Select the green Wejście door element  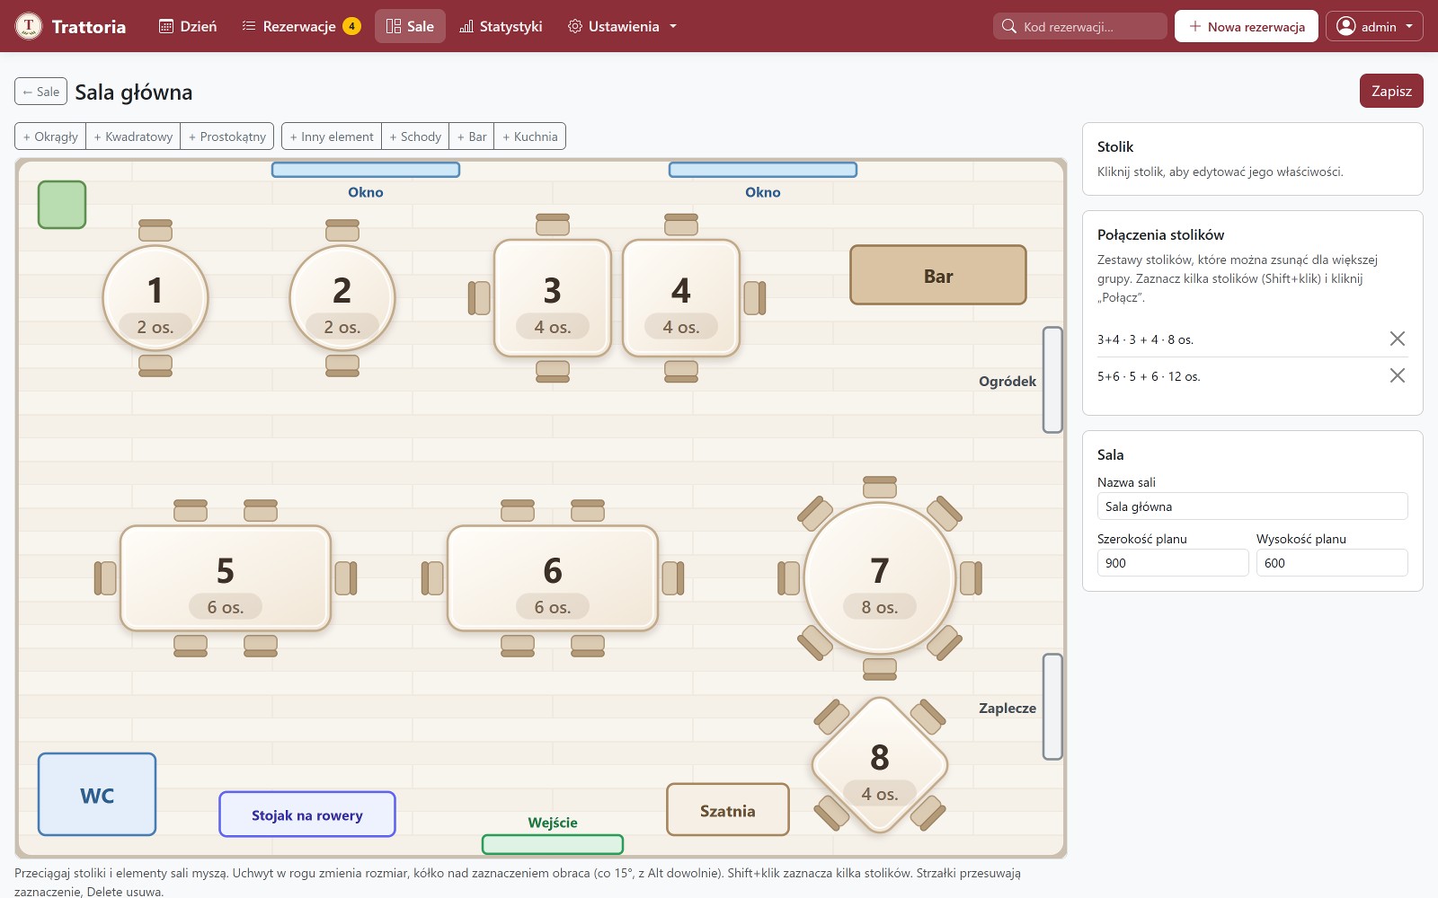click(x=553, y=844)
